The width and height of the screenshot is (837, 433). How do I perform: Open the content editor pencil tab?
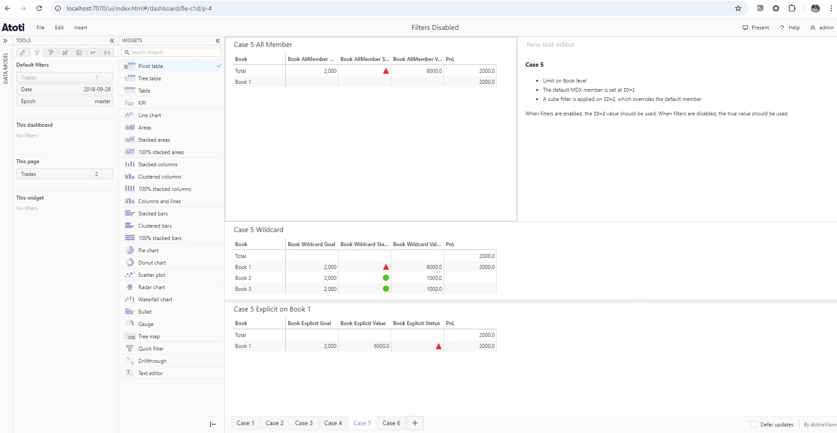pyautogui.click(x=23, y=52)
